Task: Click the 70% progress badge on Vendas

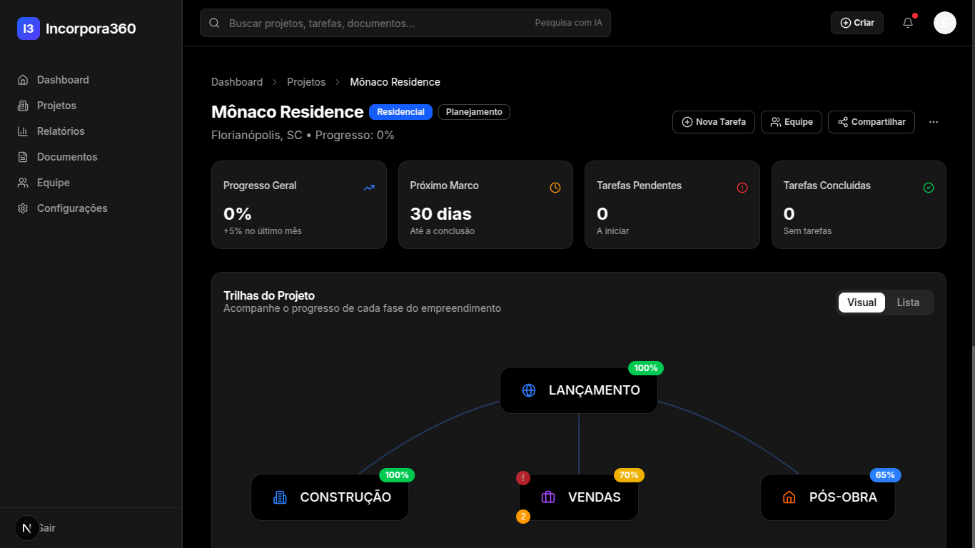Action: click(628, 475)
